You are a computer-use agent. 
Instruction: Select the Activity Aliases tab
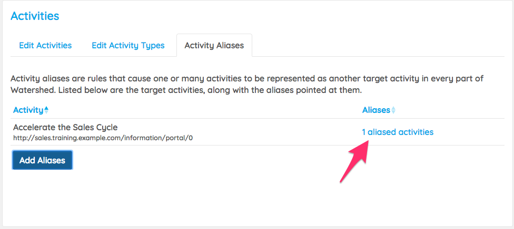click(214, 45)
